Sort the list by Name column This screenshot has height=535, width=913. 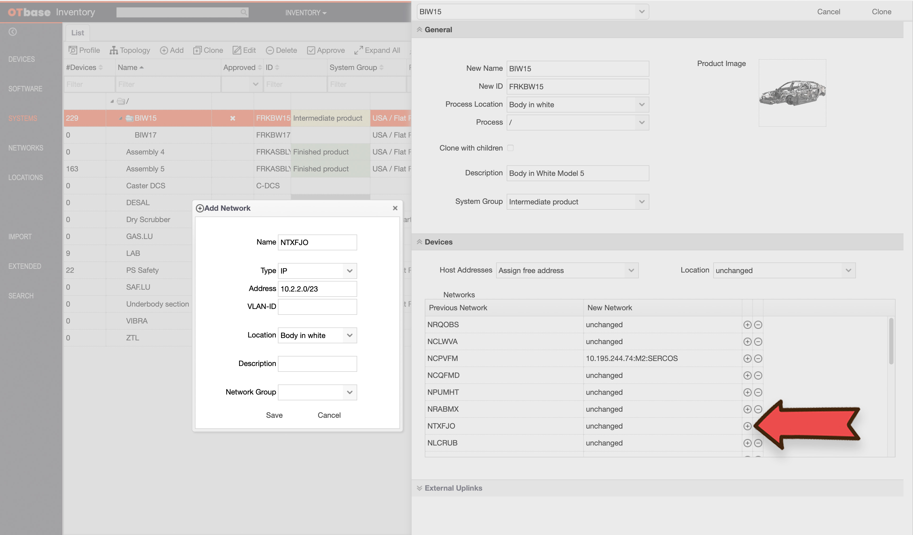coord(131,67)
